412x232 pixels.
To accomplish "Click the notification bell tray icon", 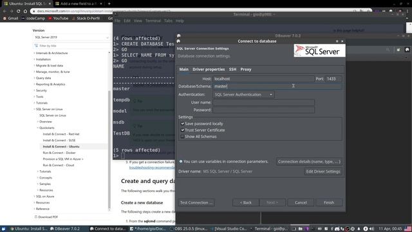I will (x=359, y=229).
